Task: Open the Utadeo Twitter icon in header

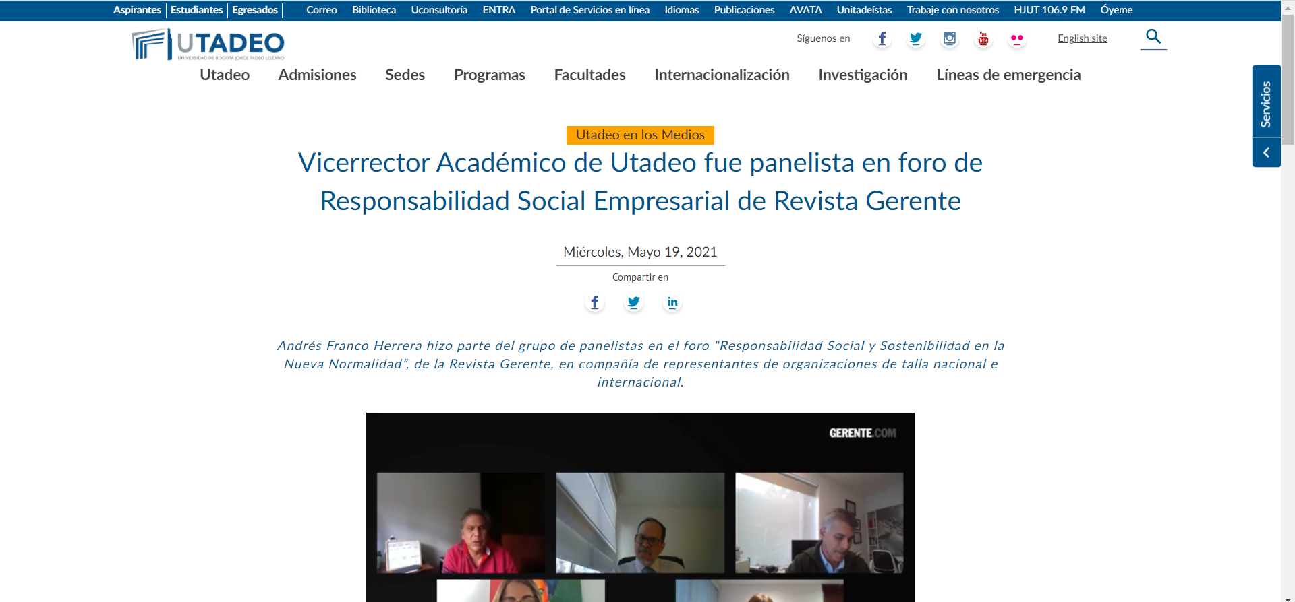Action: click(916, 38)
